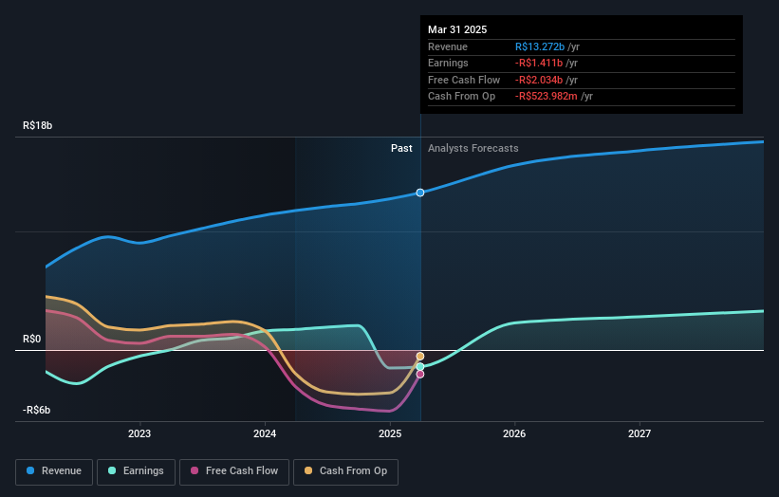This screenshot has width=779, height=497.
Task: Toggle the Cash From Op legend button
Action: [x=345, y=471]
